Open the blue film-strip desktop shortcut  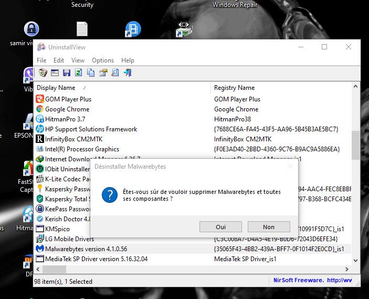coord(133,29)
